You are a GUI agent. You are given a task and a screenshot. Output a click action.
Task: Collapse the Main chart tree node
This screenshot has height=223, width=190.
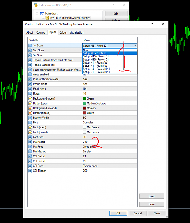37,14
